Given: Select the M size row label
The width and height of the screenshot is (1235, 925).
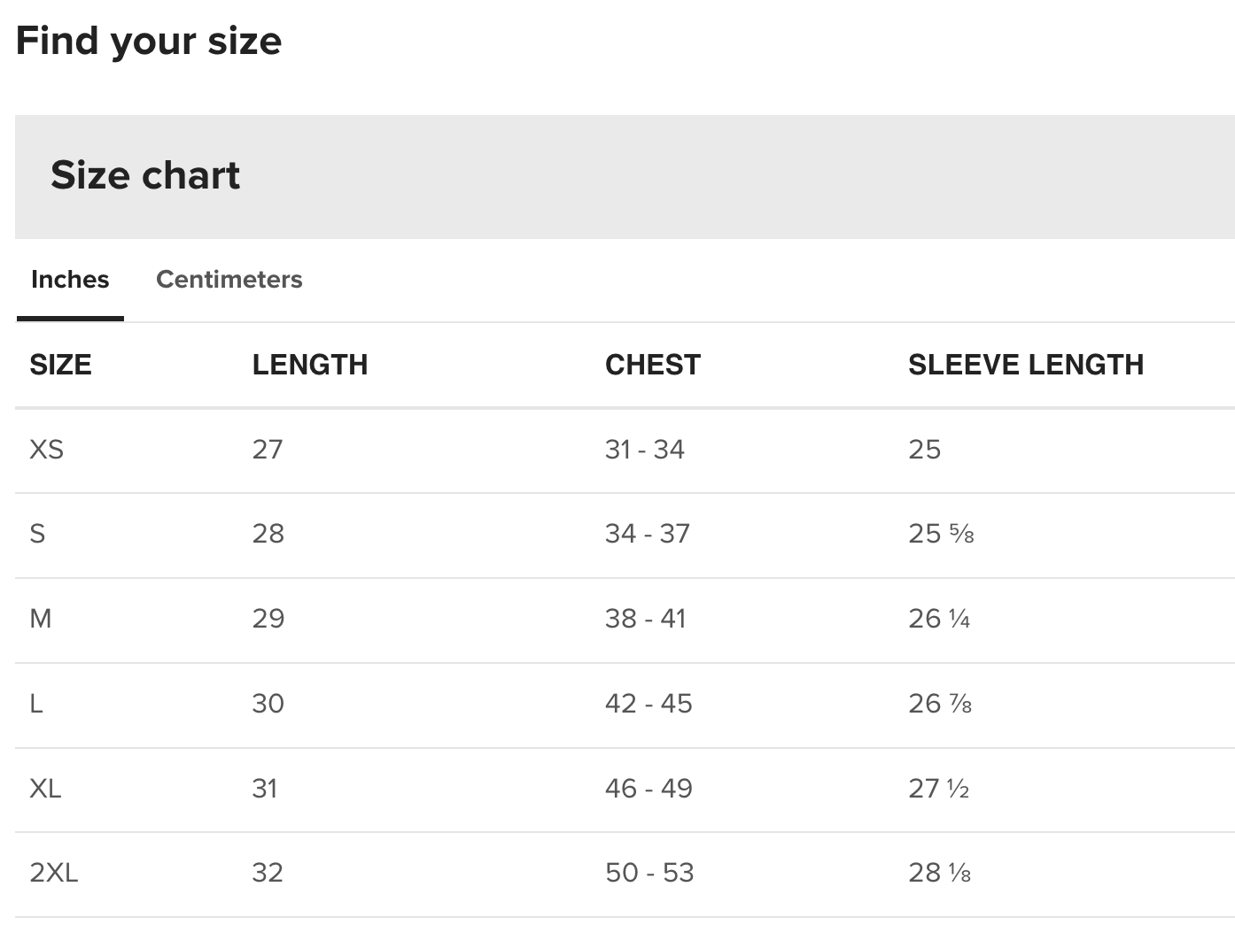Looking at the screenshot, I should click(x=41, y=619).
